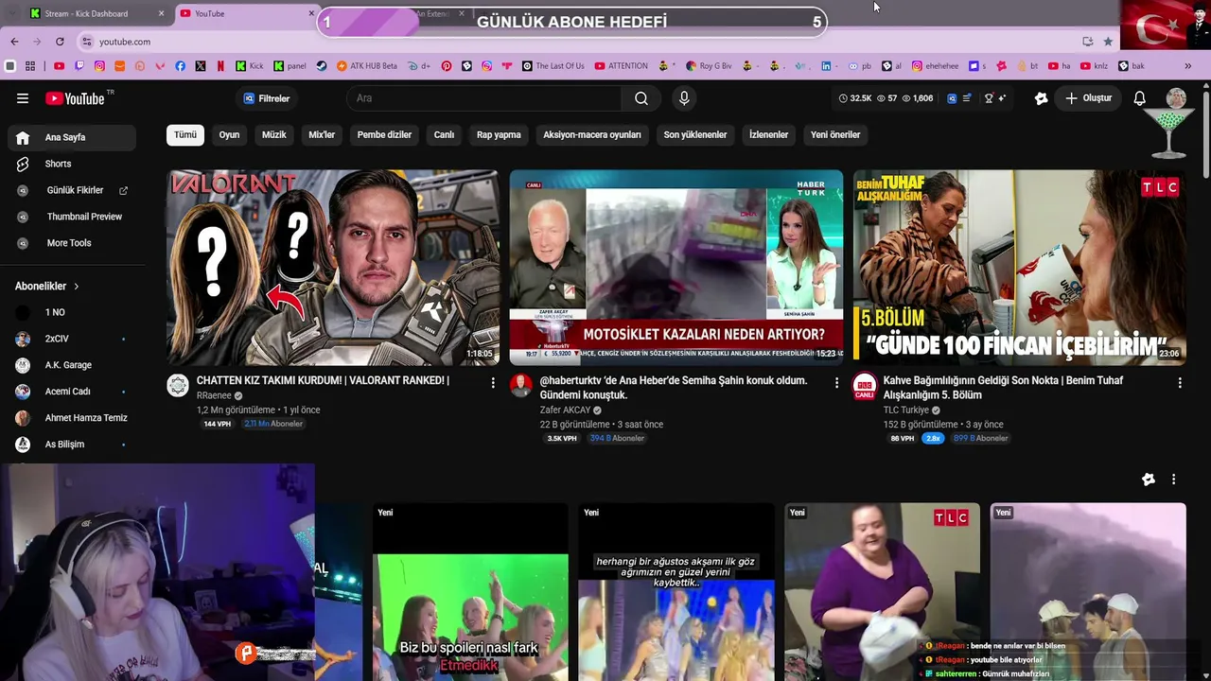Open Günlük Fikirler sidebar item

pos(72,191)
